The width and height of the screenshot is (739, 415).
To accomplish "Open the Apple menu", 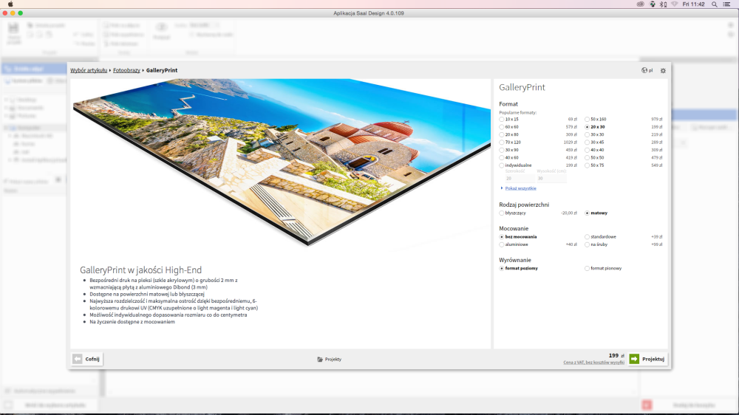I will tap(10, 4).
